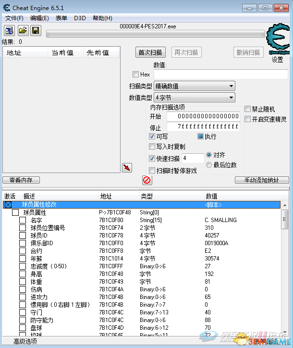Open the D3D menu
293x348 pixels.
[x=80, y=18]
